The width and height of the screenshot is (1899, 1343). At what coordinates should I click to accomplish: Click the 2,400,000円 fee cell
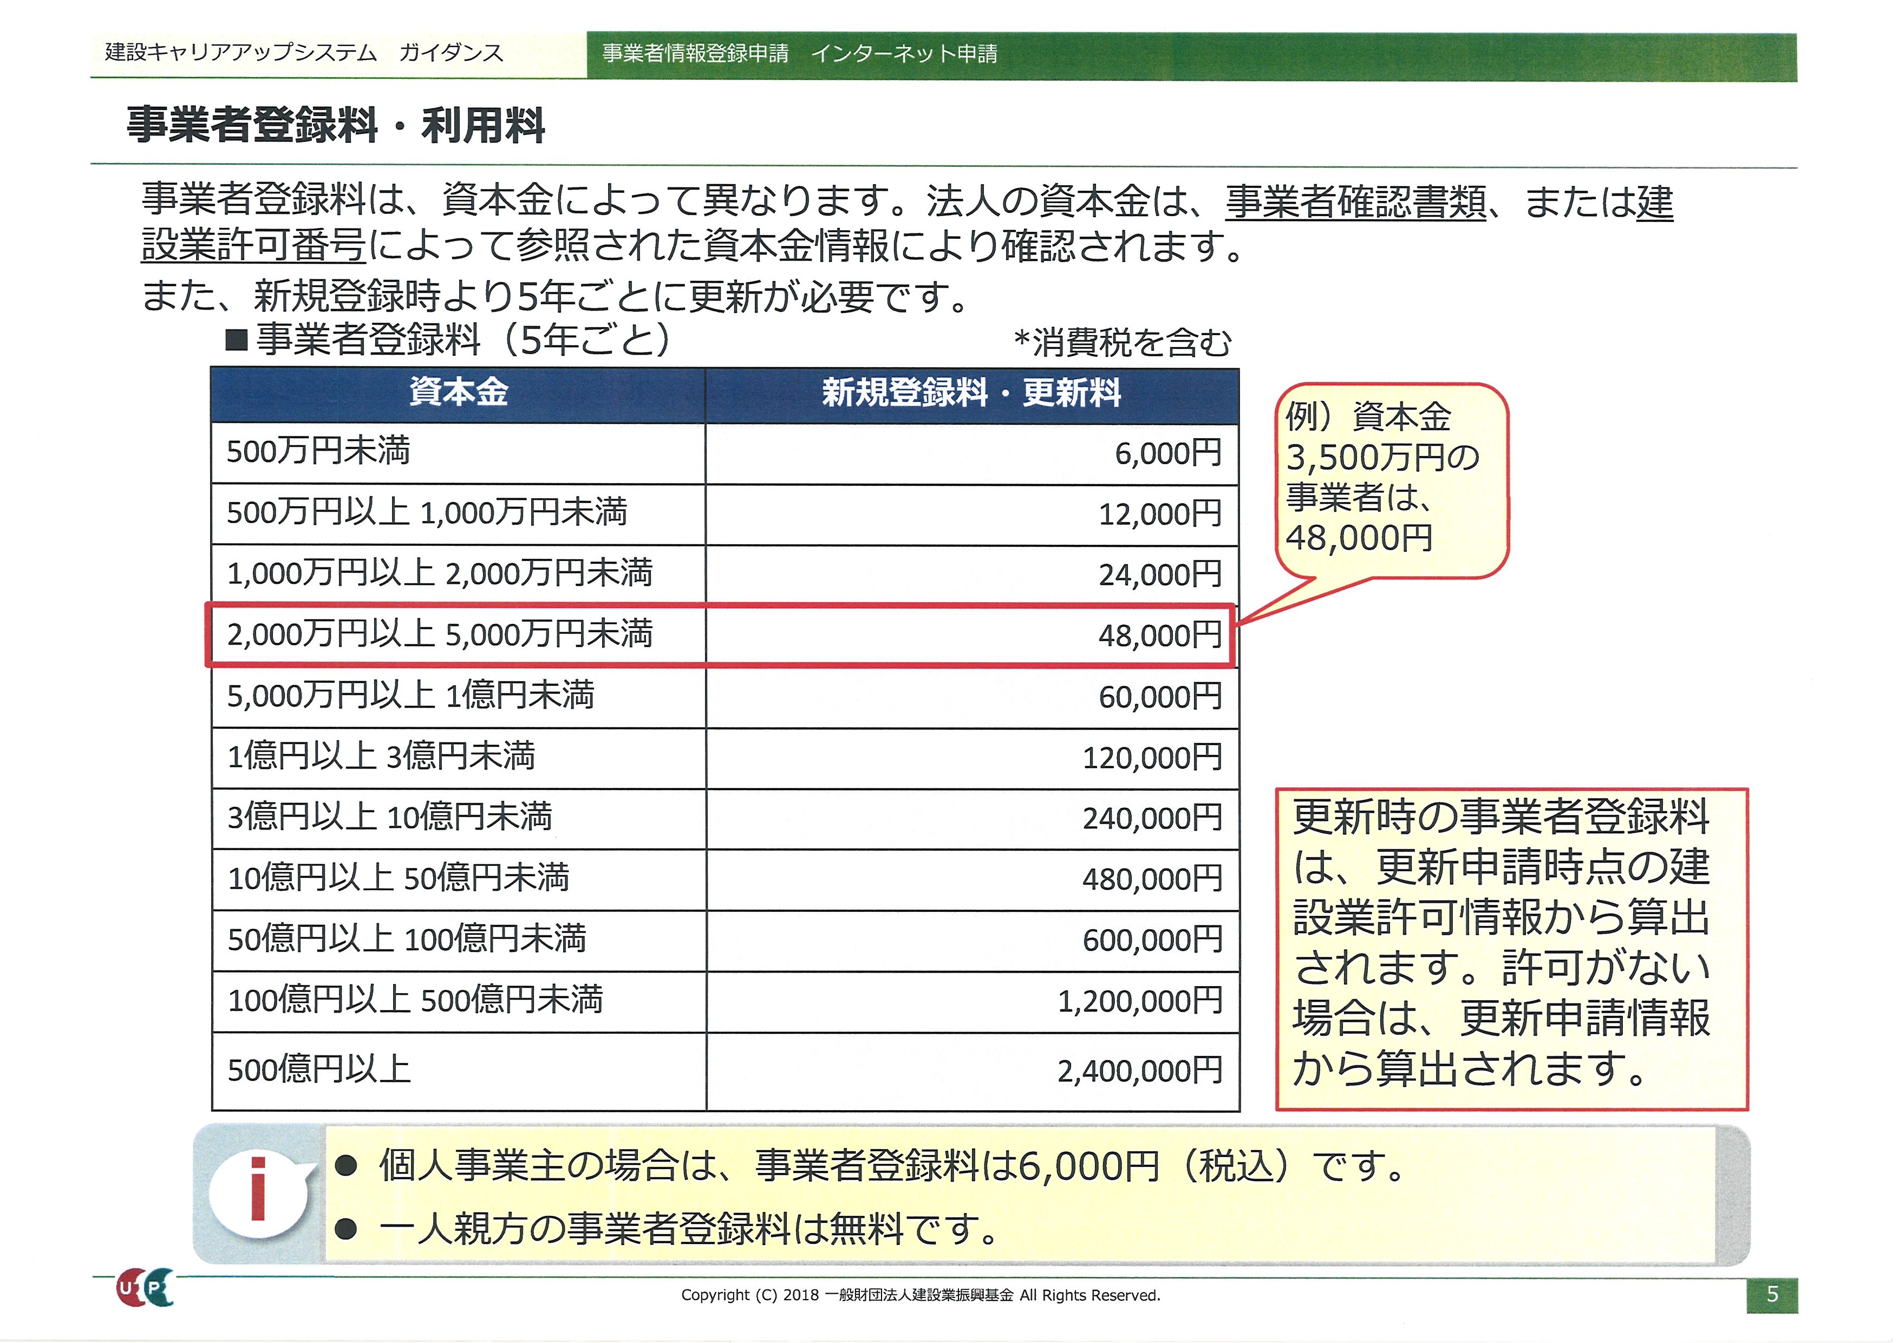972,1072
